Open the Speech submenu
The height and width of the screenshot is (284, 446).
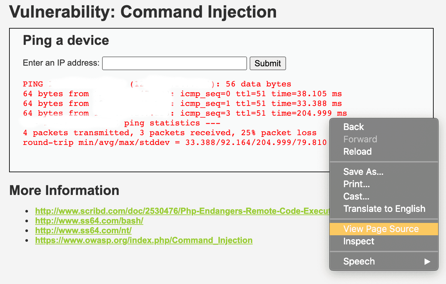tap(359, 261)
